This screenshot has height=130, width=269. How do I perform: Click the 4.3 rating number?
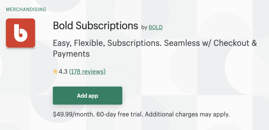click(63, 71)
